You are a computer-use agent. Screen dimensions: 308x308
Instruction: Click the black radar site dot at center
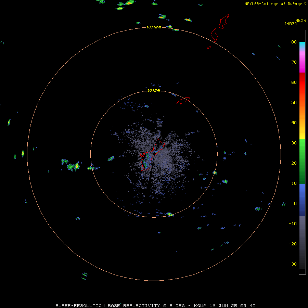click(x=154, y=153)
